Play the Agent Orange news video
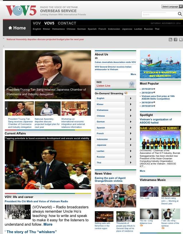This screenshot has width=183, height=234. pyautogui.click(x=115, y=196)
